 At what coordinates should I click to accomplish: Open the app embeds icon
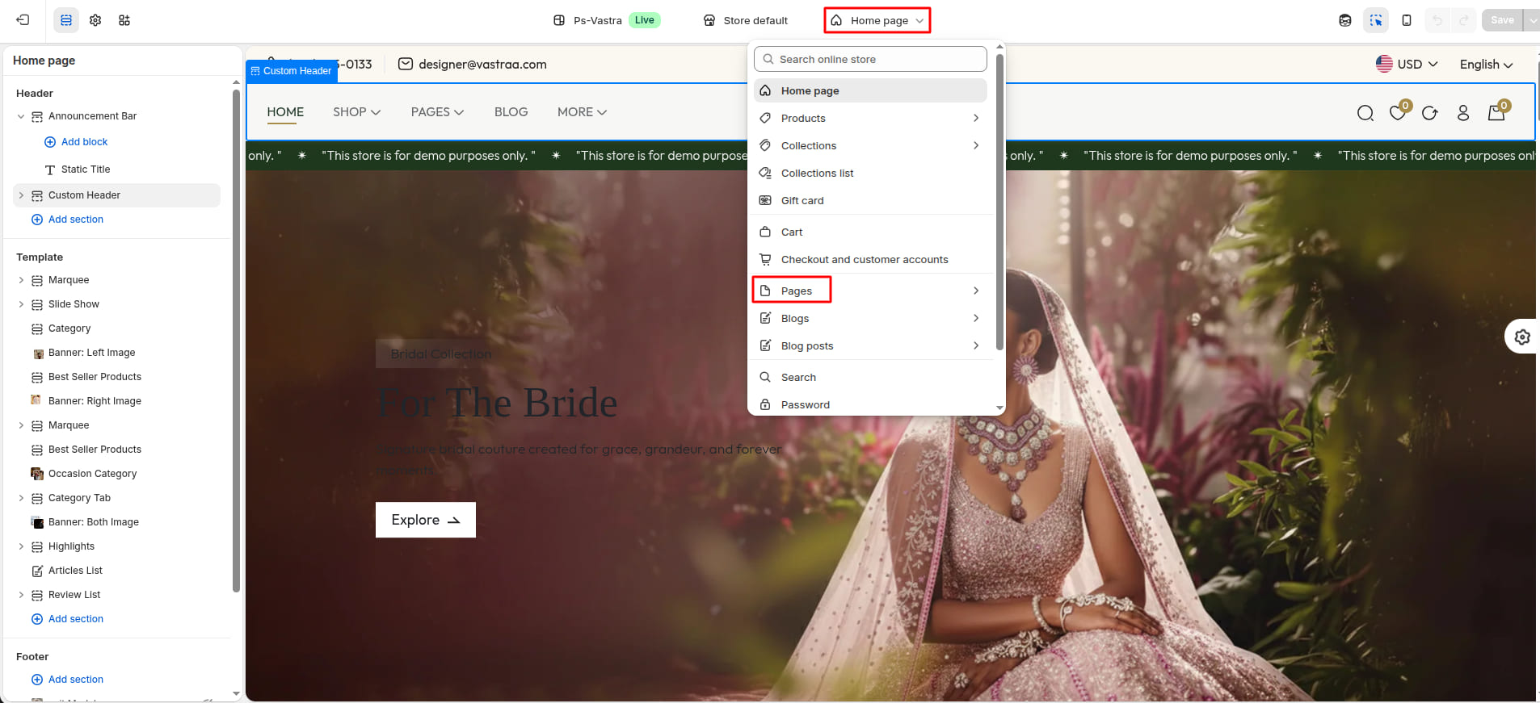pos(124,20)
